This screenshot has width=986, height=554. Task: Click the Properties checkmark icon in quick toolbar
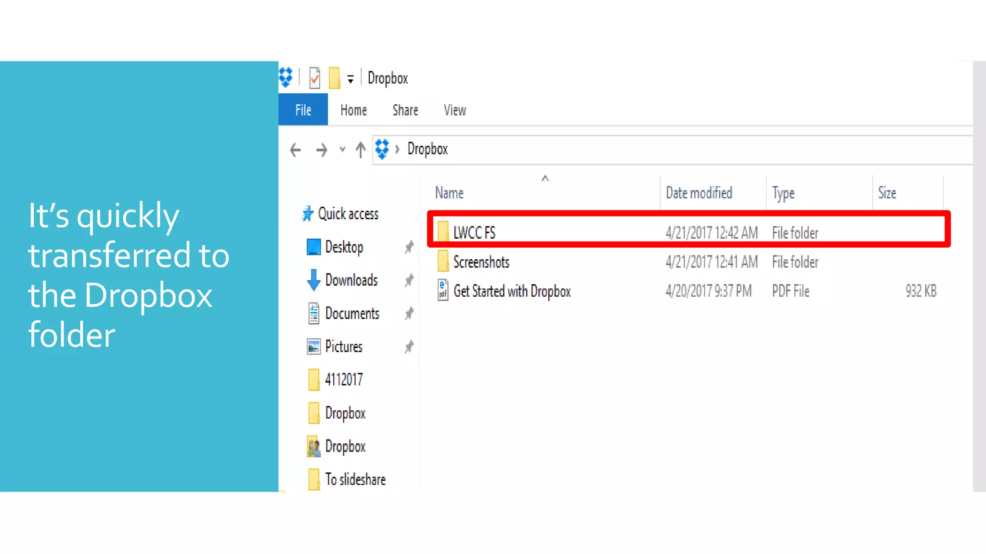pyautogui.click(x=314, y=78)
